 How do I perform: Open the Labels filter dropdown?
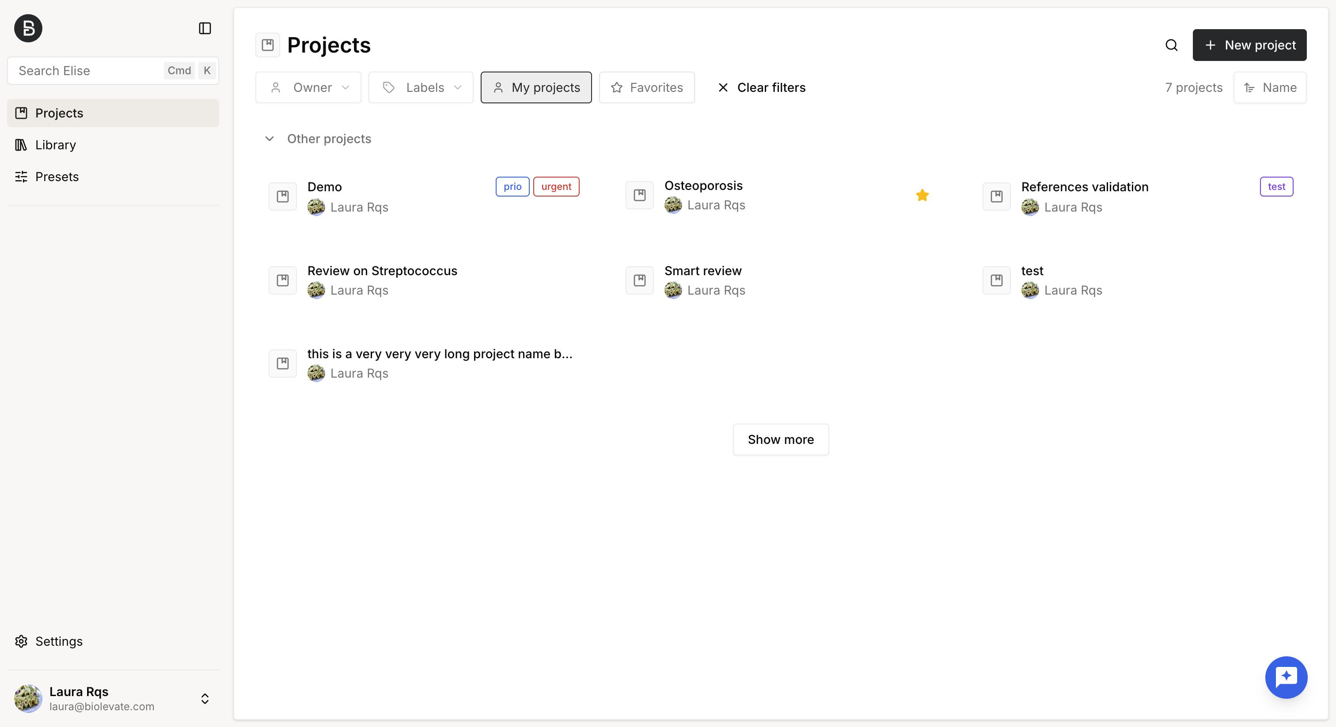click(421, 87)
